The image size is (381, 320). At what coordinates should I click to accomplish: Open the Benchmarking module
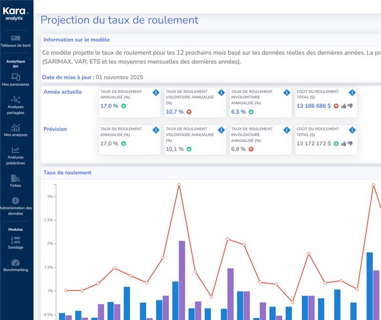coord(17,267)
